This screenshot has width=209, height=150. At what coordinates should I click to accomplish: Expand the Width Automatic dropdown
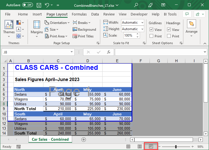[x=142, y=23]
